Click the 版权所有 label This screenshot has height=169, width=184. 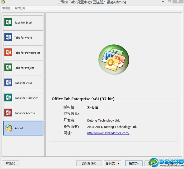click(71, 127)
